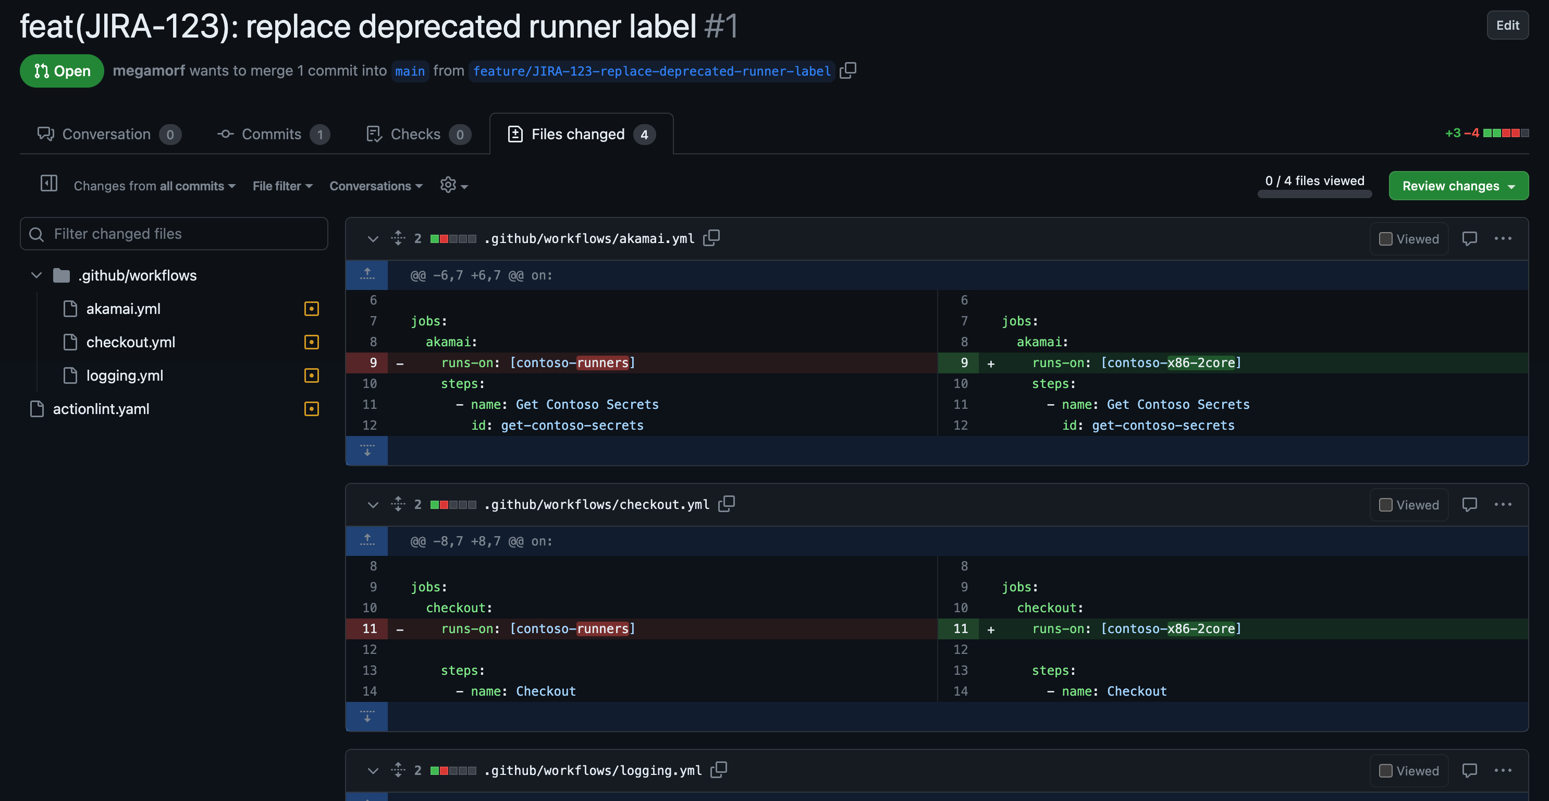Switch to the Commits tab

point(272,134)
